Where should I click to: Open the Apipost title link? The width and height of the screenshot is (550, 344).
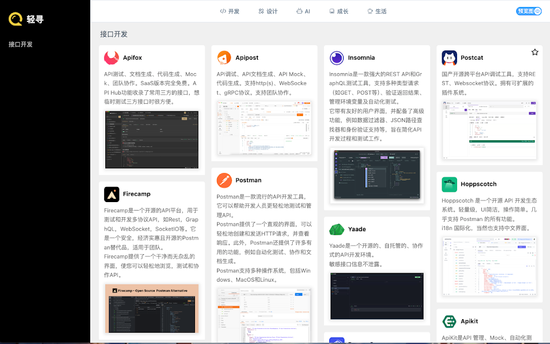click(247, 58)
